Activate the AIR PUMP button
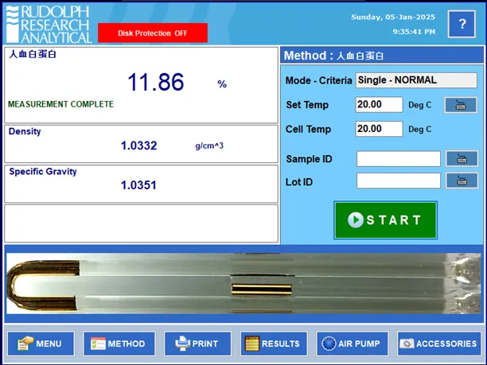This screenshot has width=487, height=365. tap(353, 344)
